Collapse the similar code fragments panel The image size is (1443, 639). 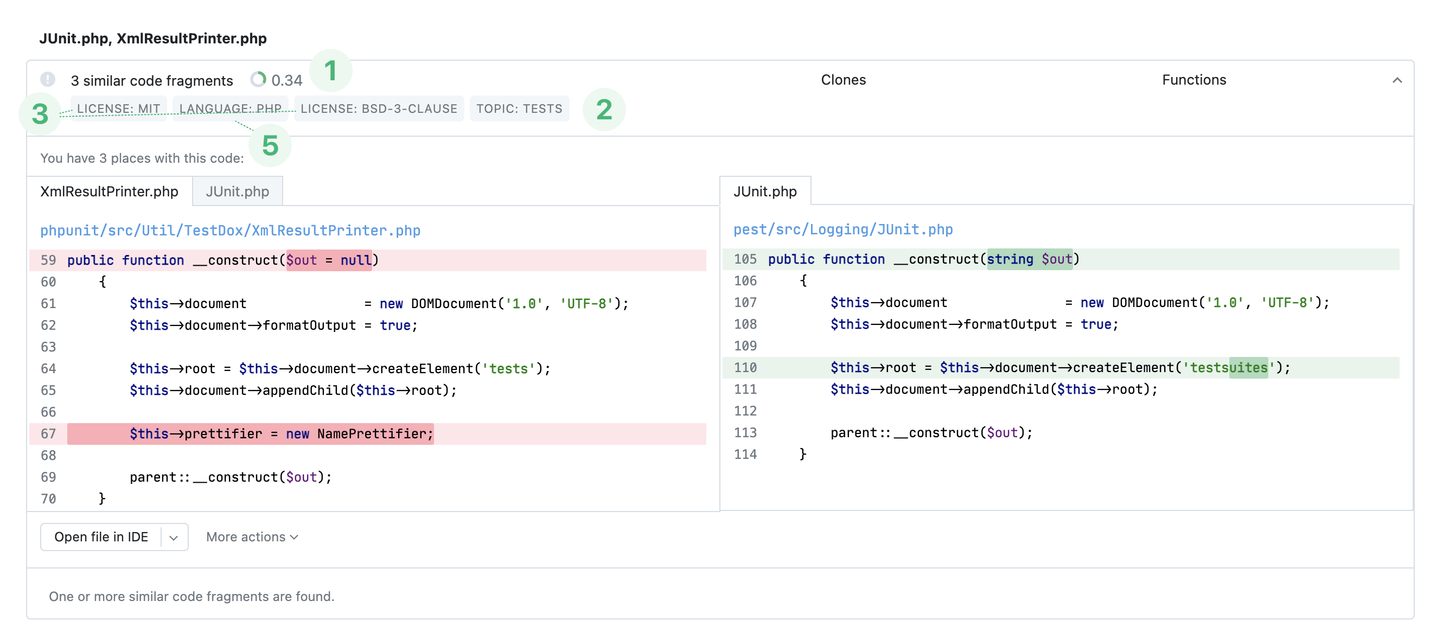pyautogui.click(x=1396, y=80)
